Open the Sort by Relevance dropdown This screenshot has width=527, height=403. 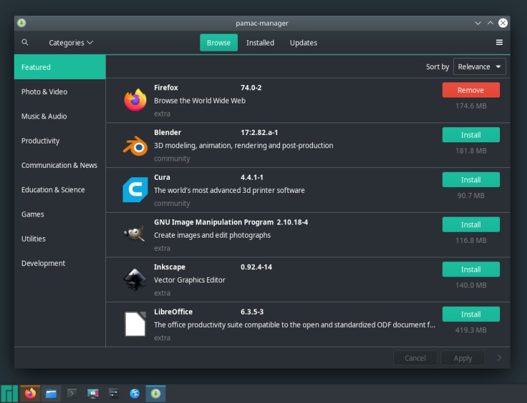(x=480, y=67)
